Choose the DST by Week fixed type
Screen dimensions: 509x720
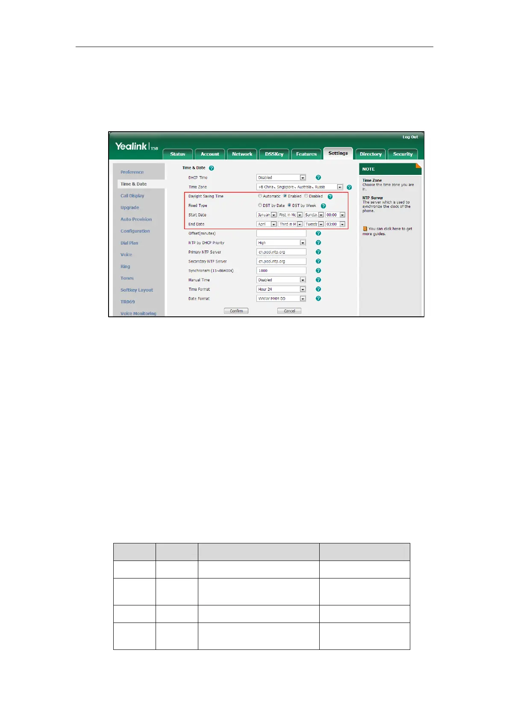pos(289,205)
